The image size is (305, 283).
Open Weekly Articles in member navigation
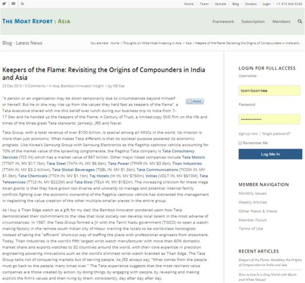click(x=252, y=202)
